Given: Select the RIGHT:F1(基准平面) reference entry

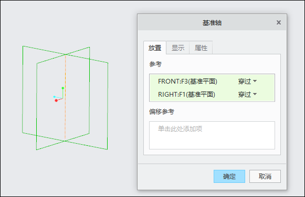Looking at the screenshot, I should click(186, 95).
